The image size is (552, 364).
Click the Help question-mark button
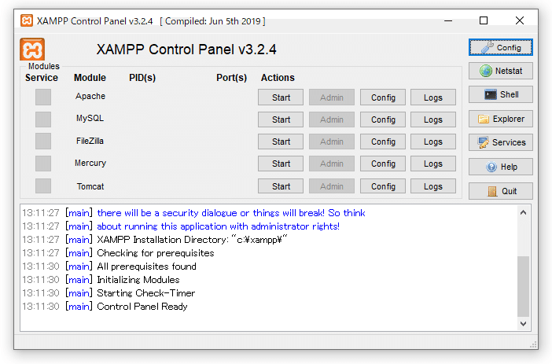tap(501, 167)
